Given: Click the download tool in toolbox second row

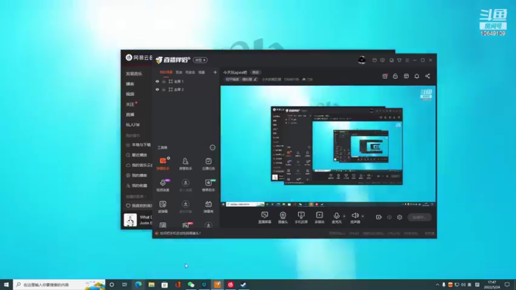Looking at the screenshot, I should (x=185, y=185).
